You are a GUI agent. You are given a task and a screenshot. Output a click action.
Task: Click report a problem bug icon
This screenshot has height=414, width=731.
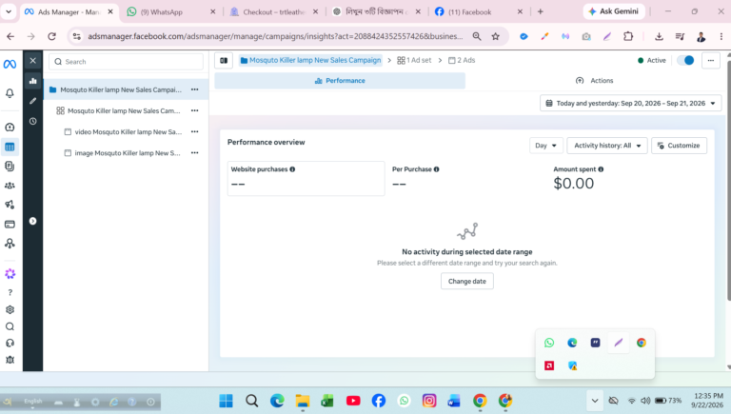[x=10, y=360]
